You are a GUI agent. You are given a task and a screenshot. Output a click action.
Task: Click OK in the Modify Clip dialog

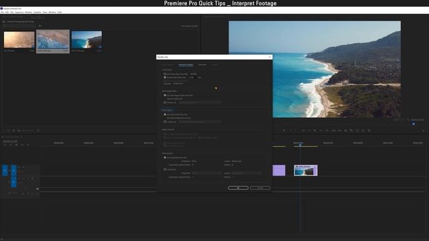(x=239, y=188)
